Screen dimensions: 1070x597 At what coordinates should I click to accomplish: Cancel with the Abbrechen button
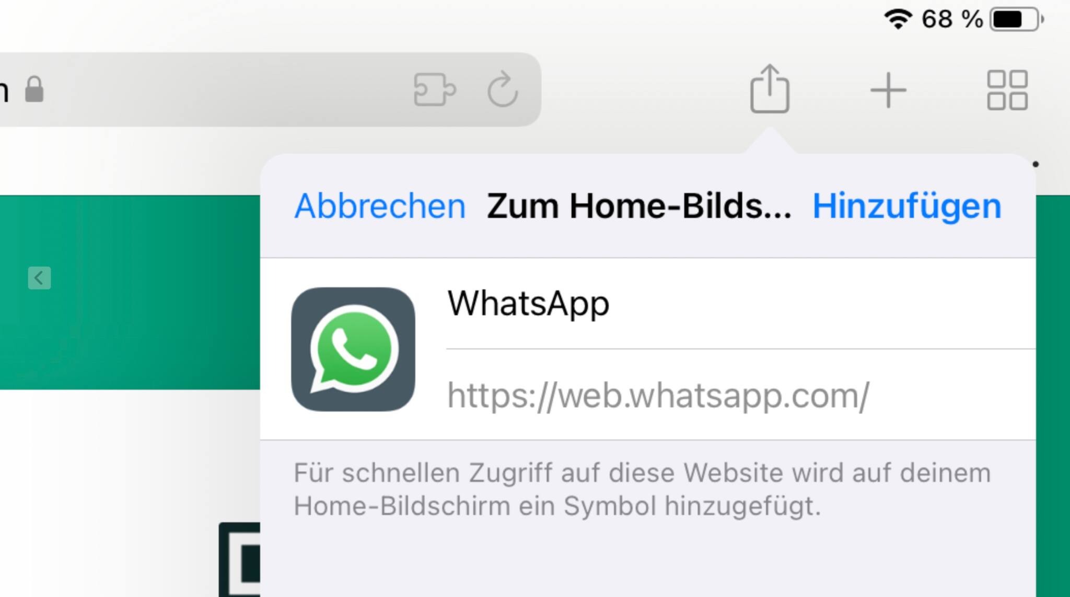click(380, 206)
